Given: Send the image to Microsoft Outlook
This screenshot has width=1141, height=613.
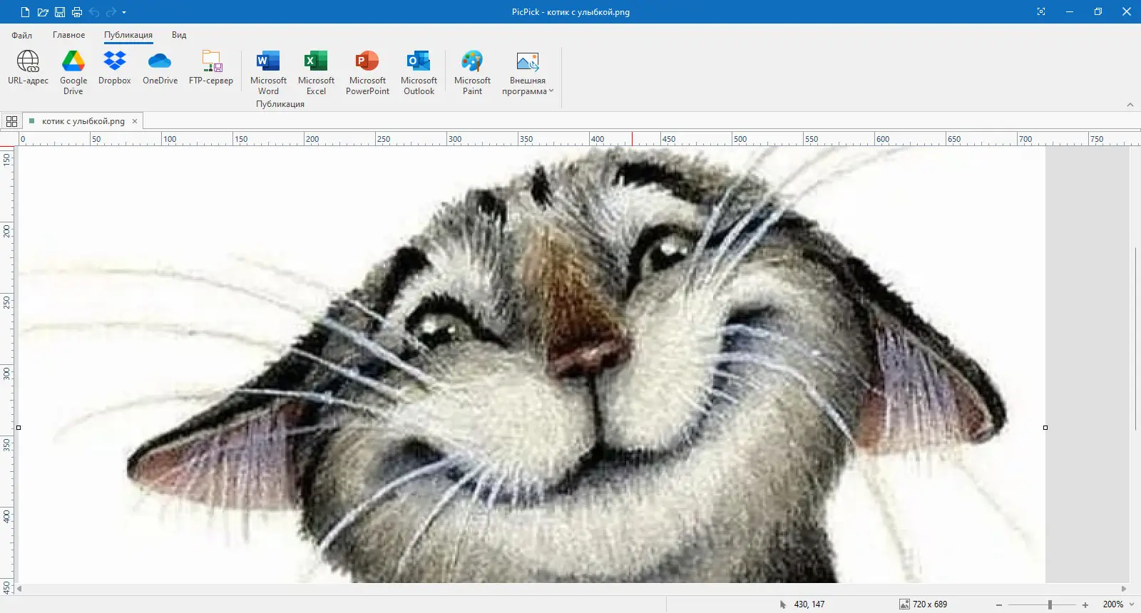Looking at the screenshot, I should pos(419,73).
